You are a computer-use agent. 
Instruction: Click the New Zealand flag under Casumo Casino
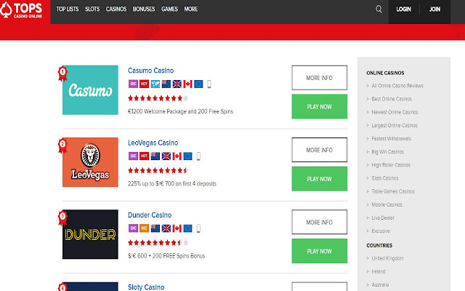click(x=166, y=84)
